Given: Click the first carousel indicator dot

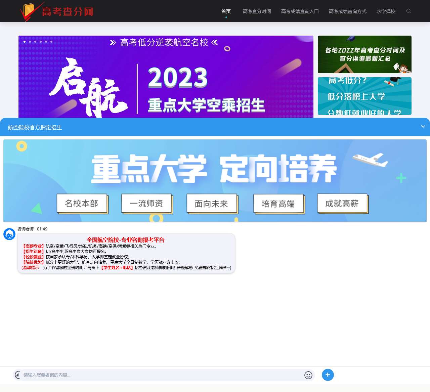Looking at the screenshot, I should (x=24, y=42).
